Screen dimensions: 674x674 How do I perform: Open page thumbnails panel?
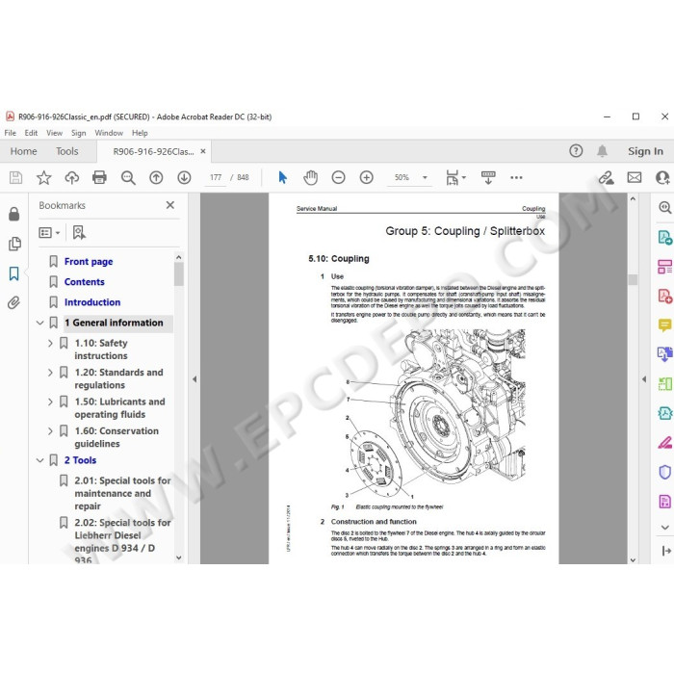[14, 244]
